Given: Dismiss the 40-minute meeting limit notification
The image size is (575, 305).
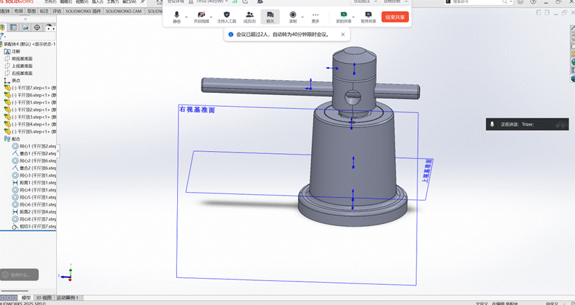Looking at the screenshot, I should pyautogui.click(x=342, y=34).
